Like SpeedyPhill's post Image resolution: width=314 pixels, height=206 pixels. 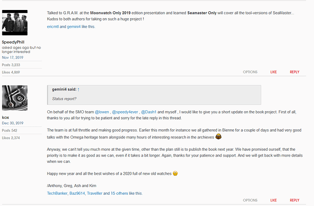pos(273,72)
